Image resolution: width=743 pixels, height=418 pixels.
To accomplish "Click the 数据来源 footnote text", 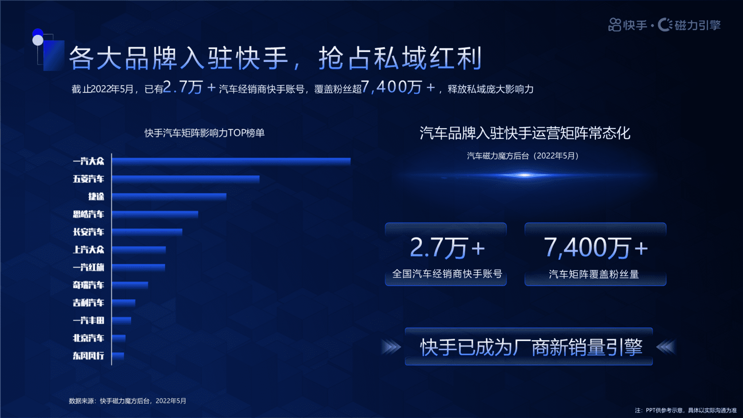I will (x=127, y=401).
